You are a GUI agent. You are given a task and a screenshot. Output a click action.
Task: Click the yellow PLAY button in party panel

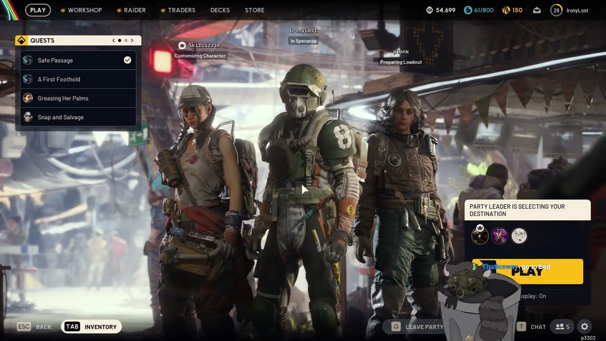(x=527, y=271)
